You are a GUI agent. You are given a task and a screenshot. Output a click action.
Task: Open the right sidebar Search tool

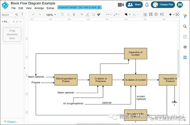pyautogui.click(x=185, y=26)
